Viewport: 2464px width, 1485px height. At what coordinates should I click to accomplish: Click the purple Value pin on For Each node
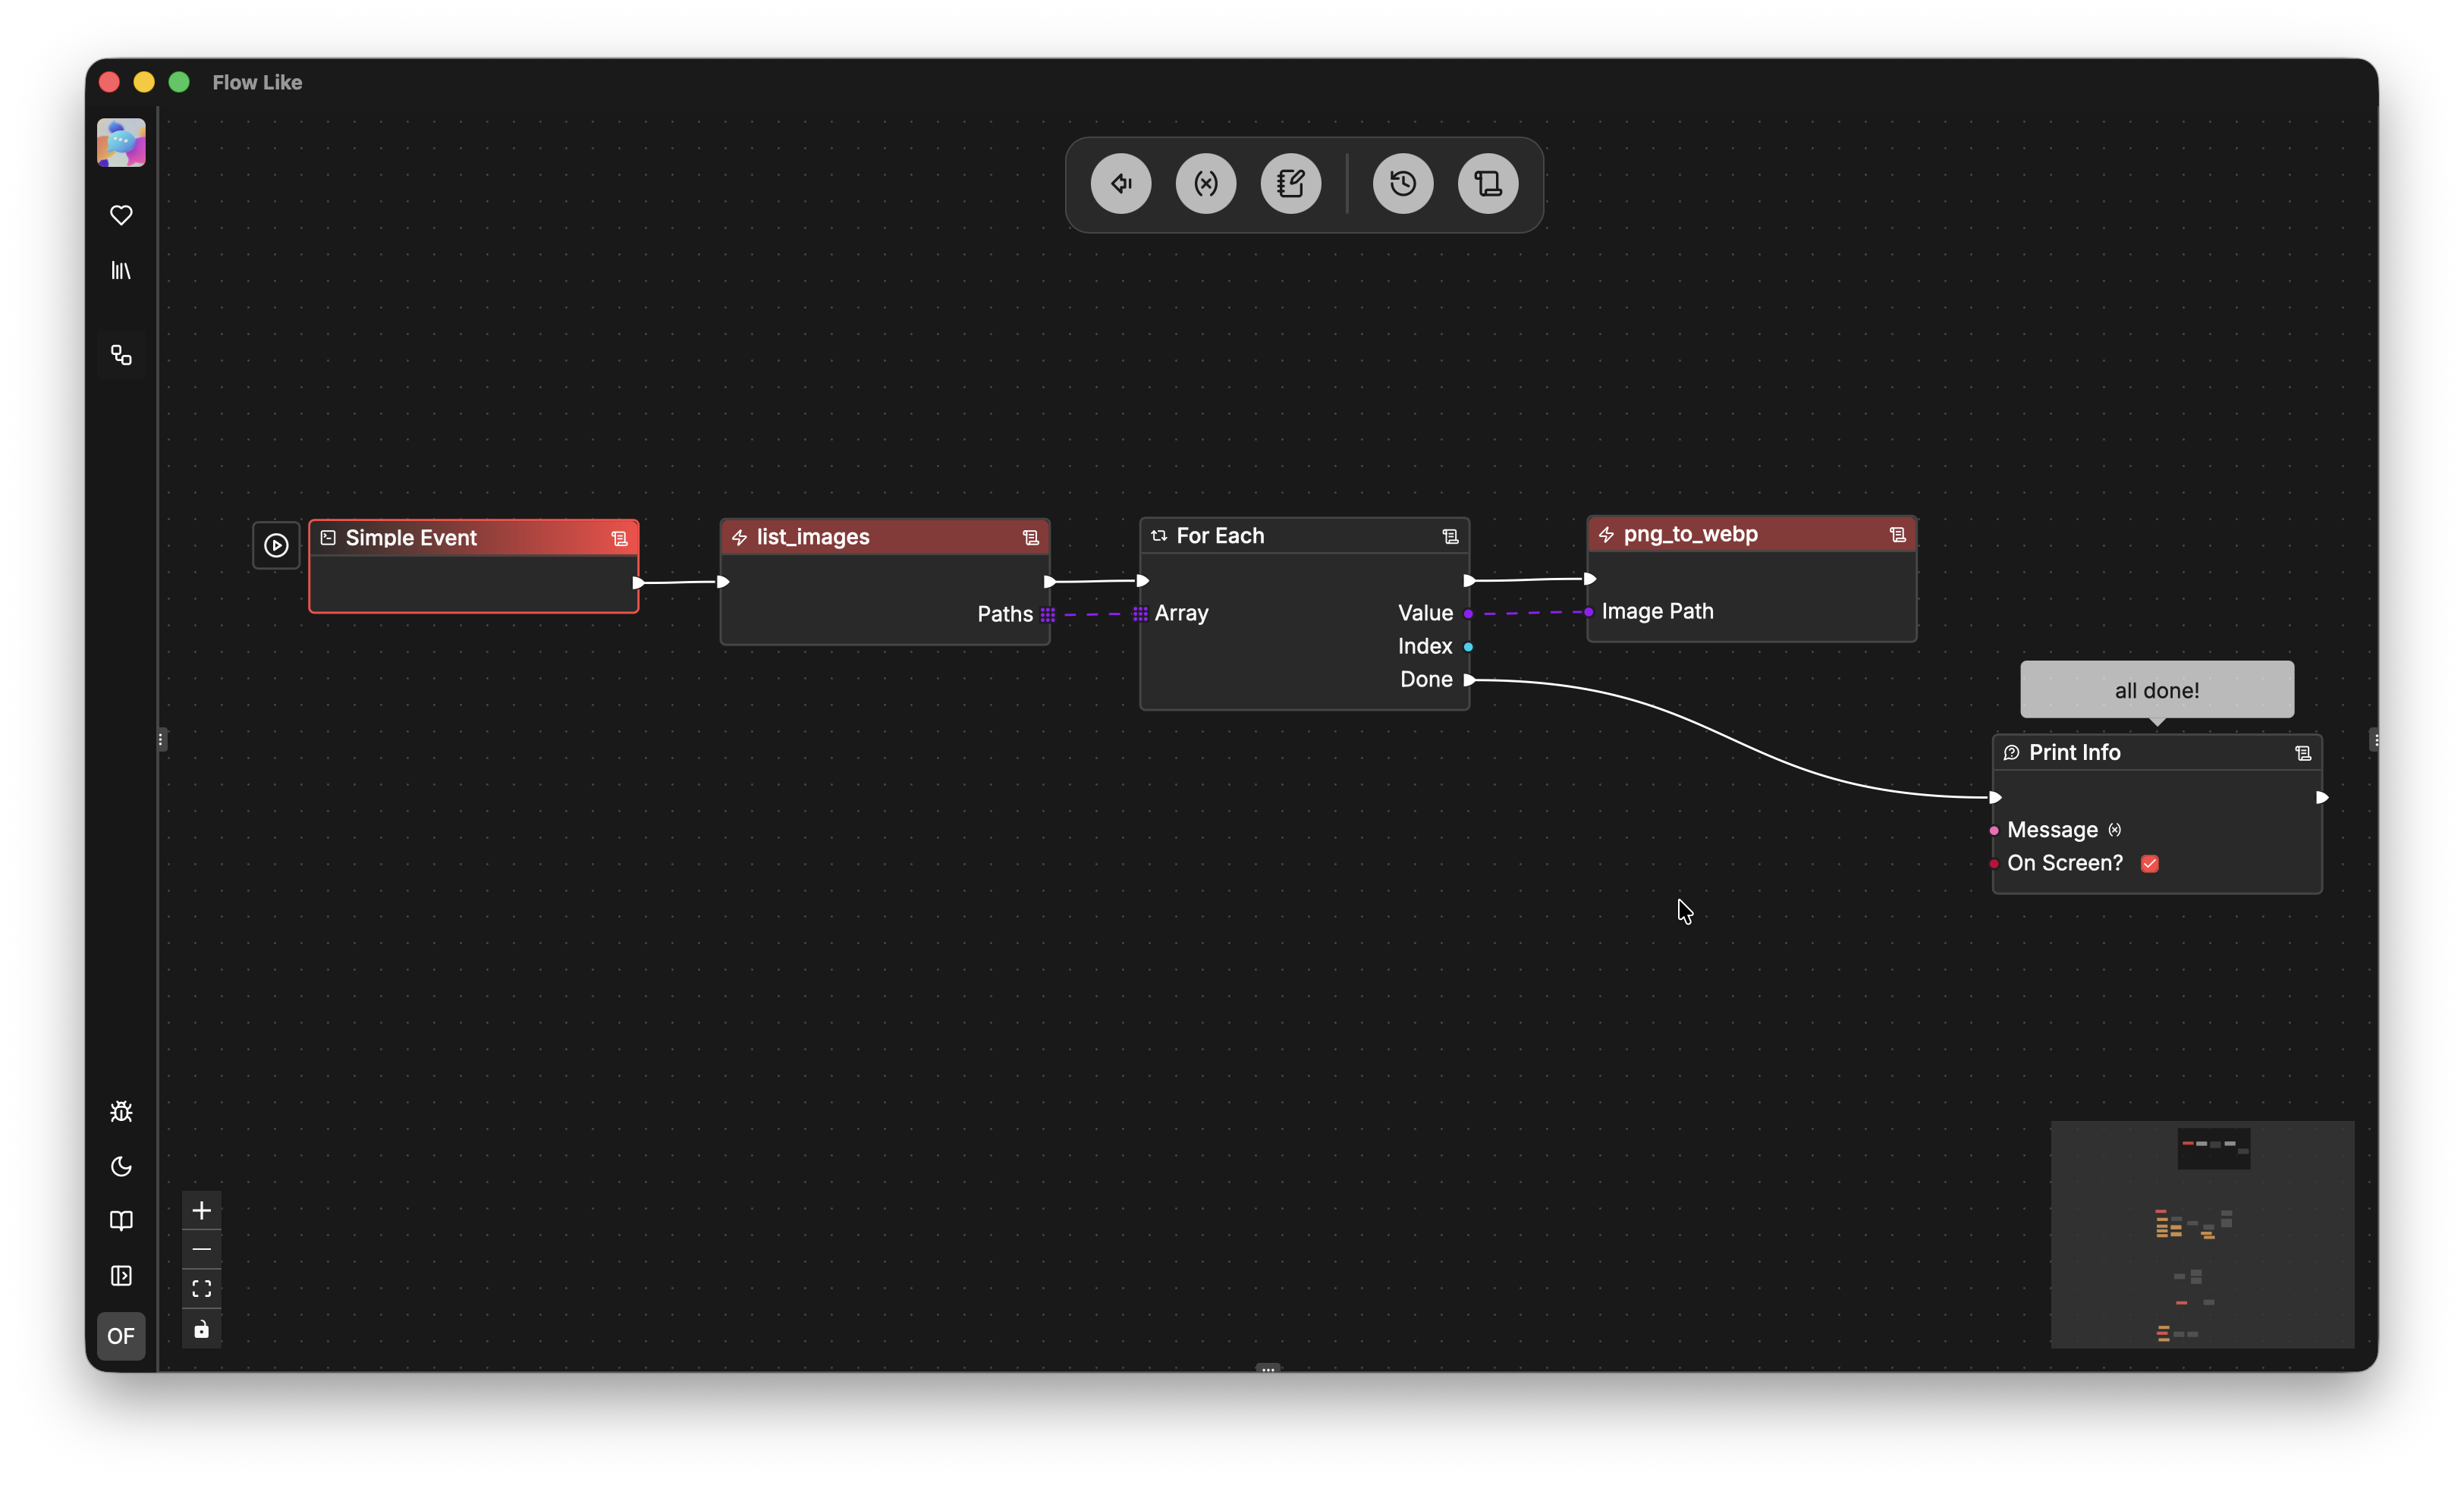click(x=1467, y=613)
